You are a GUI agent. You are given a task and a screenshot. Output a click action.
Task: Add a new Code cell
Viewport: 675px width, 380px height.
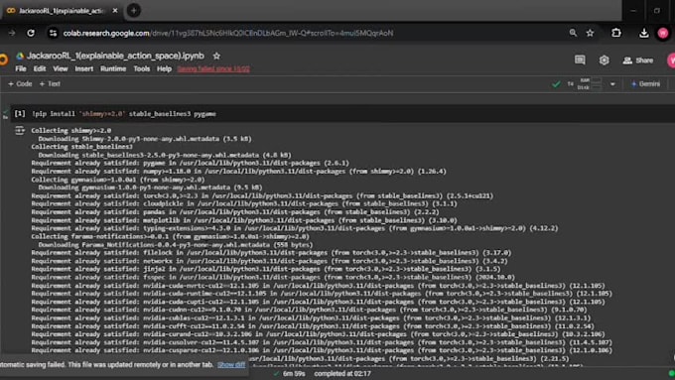click(x=20, y=84)
